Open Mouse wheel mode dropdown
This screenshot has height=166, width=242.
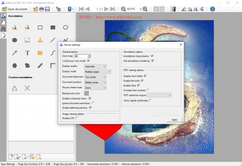point(95,88)
